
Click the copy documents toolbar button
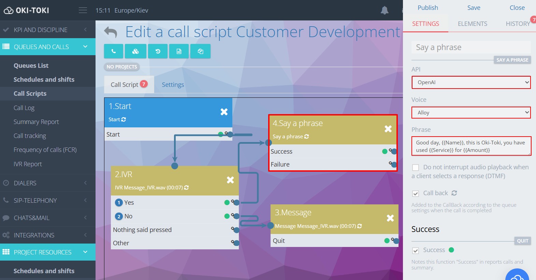[200, 51]
